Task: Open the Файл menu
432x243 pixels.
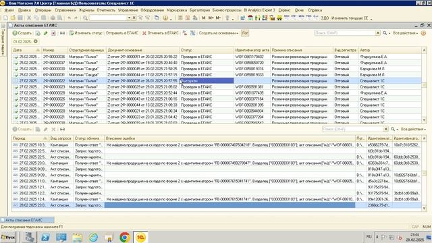Action: (9, 10)
